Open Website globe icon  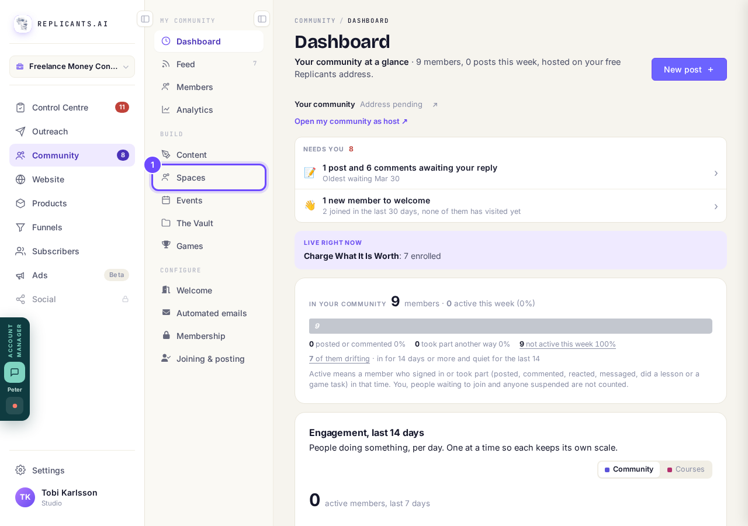coord(20,179)
